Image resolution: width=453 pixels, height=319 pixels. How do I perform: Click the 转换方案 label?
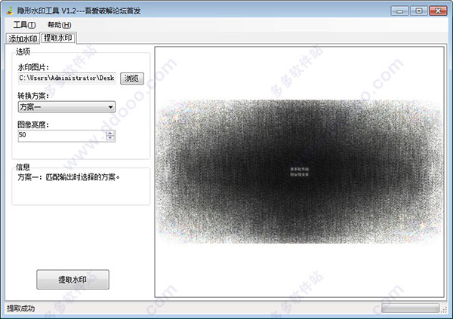pyautogui.click(x=33, y=96)
